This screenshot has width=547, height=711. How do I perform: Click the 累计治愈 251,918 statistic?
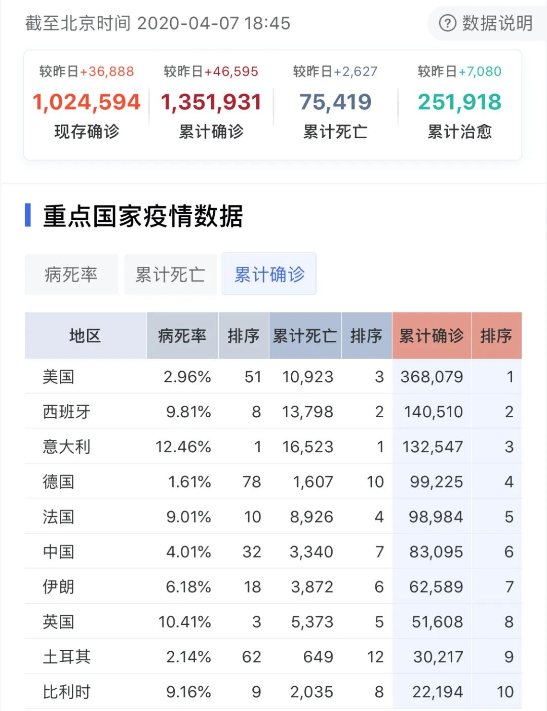tap(459, 103)
